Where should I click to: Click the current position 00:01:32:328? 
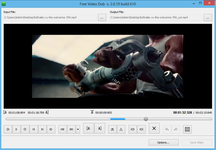(183, 113)
